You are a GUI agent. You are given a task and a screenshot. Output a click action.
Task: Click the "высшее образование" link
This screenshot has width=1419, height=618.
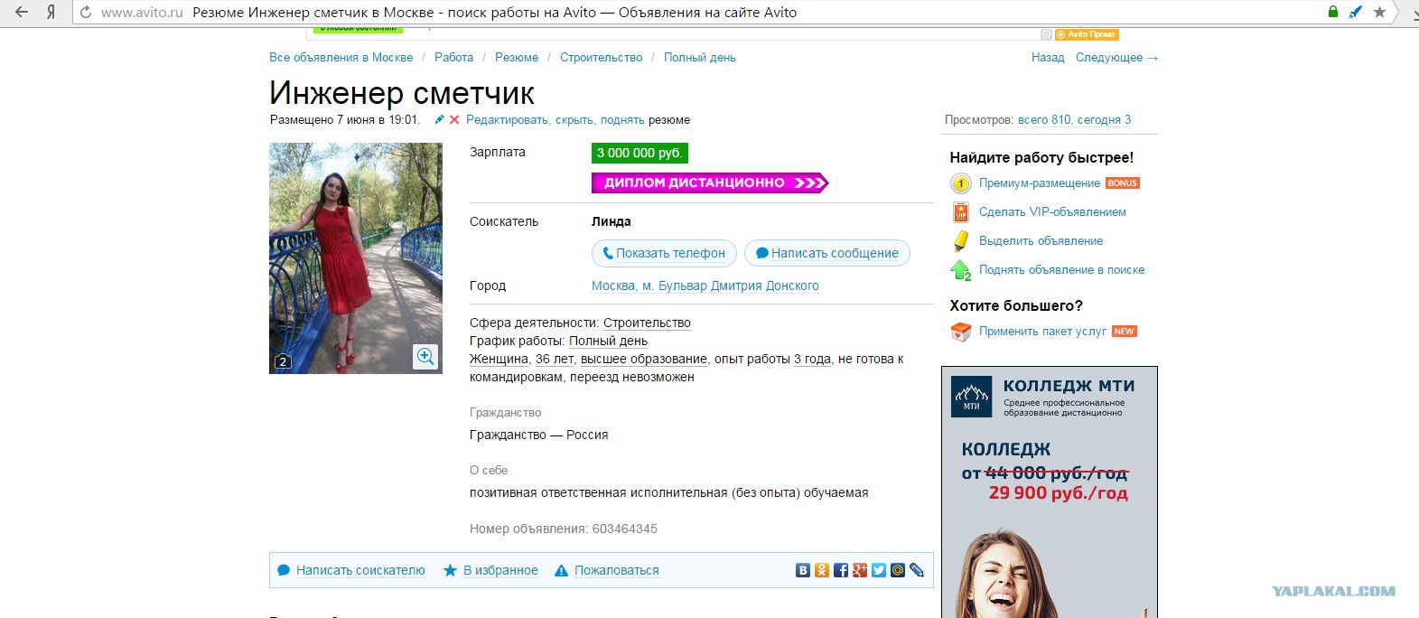click(x=644, y=359)
